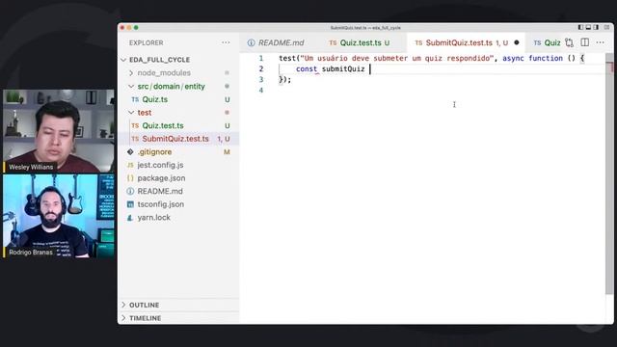Open customize layout icon in title bar
The height and width of the screenshot is (347, 617).
pos(606,28)
